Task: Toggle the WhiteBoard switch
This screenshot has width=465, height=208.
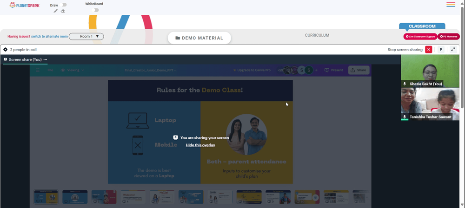Action: click(x=95, y=10)
